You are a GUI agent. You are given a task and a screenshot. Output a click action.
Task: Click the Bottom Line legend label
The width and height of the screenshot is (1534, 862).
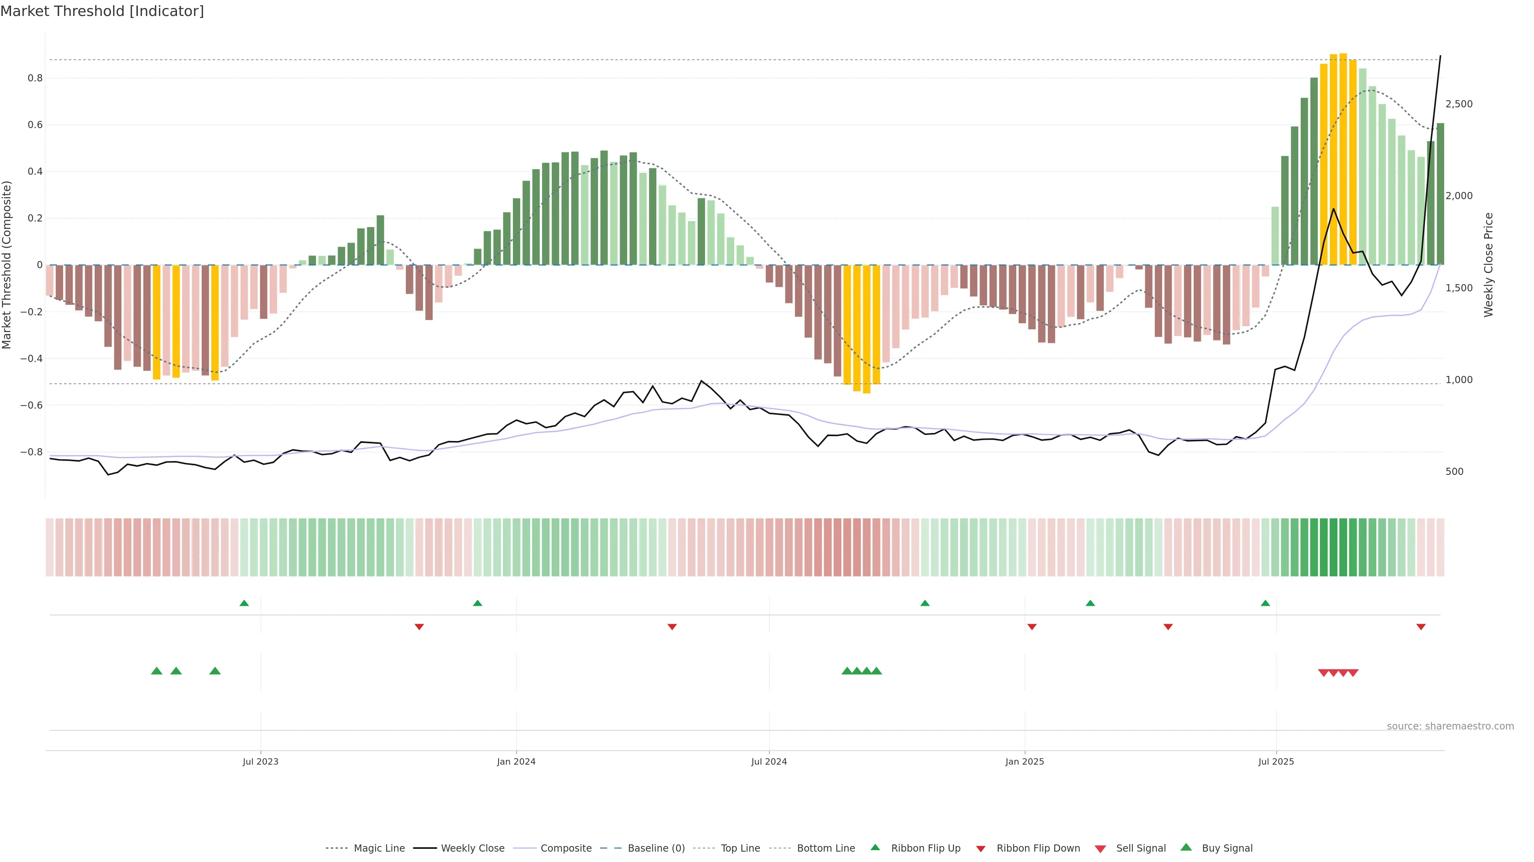pos(825,848)
